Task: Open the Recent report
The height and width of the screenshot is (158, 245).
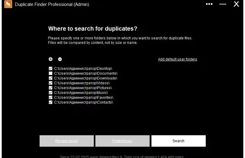Action: click(66, 141)
